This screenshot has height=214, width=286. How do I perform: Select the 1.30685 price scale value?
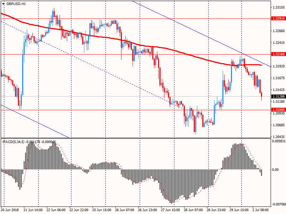(x=279, y=125)
